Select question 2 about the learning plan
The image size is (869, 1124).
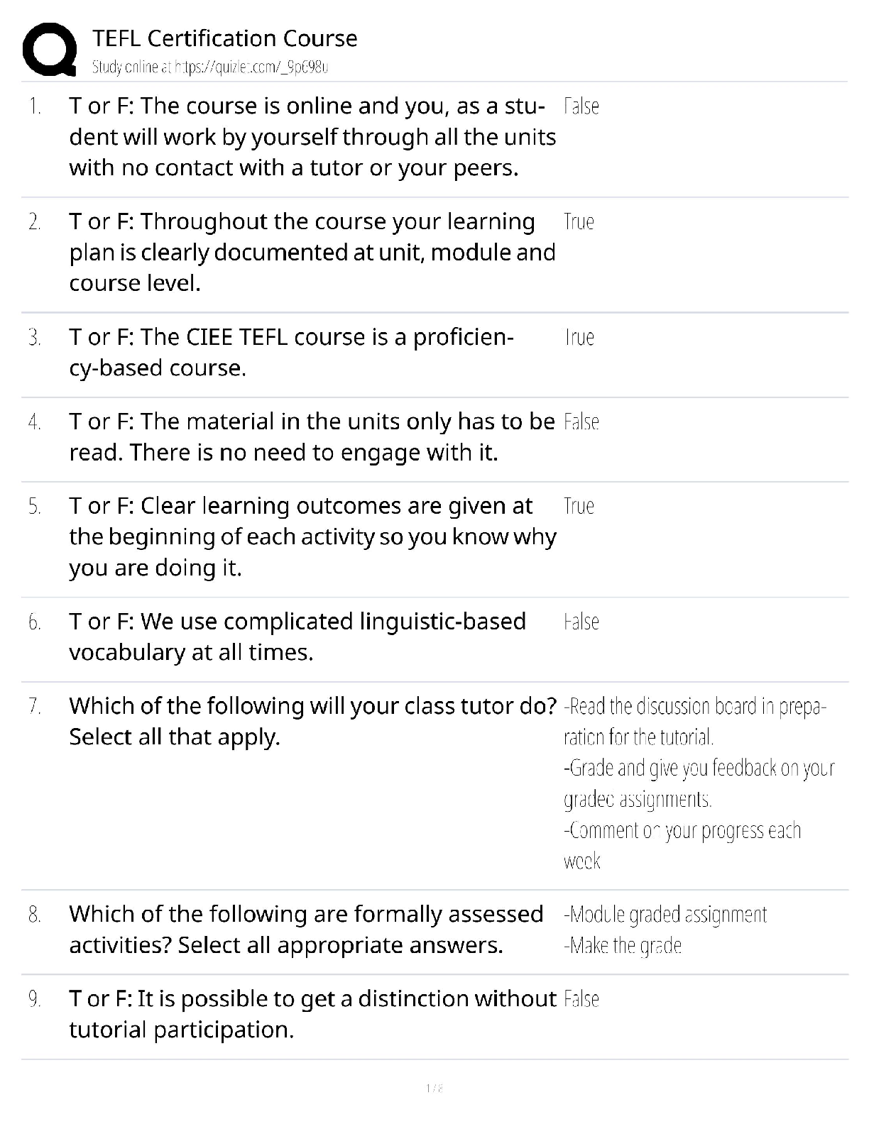click(312, 253)
